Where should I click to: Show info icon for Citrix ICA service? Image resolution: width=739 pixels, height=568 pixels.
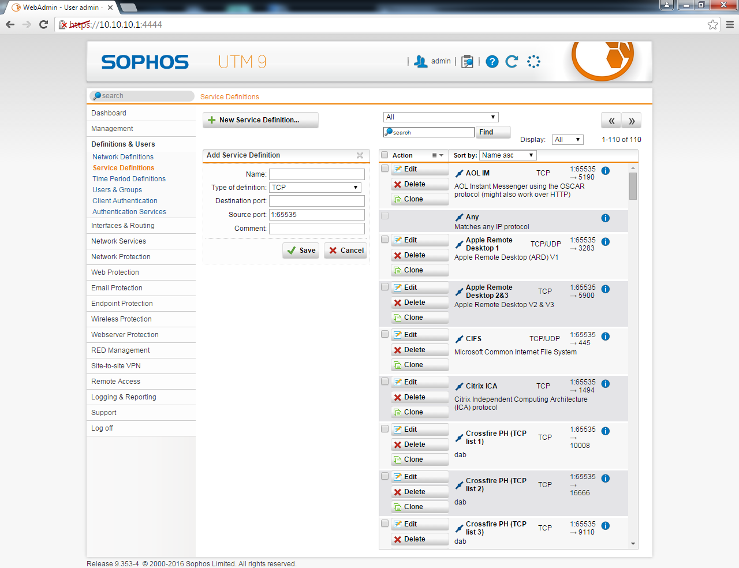606,384
